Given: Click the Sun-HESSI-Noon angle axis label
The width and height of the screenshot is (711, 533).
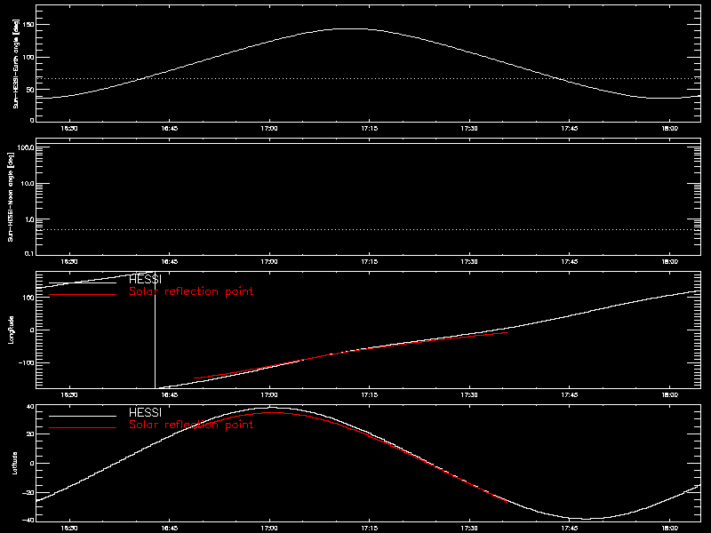Looking at the screenshot, I should [11, 197].
